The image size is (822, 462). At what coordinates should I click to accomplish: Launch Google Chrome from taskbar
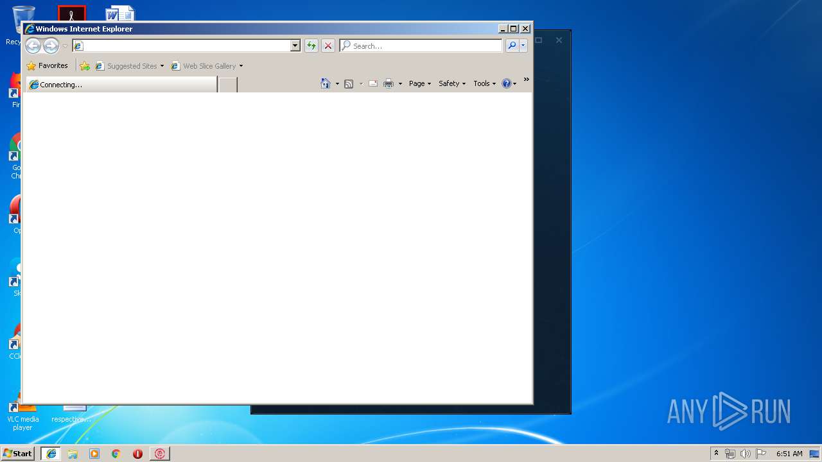[116, 454]
